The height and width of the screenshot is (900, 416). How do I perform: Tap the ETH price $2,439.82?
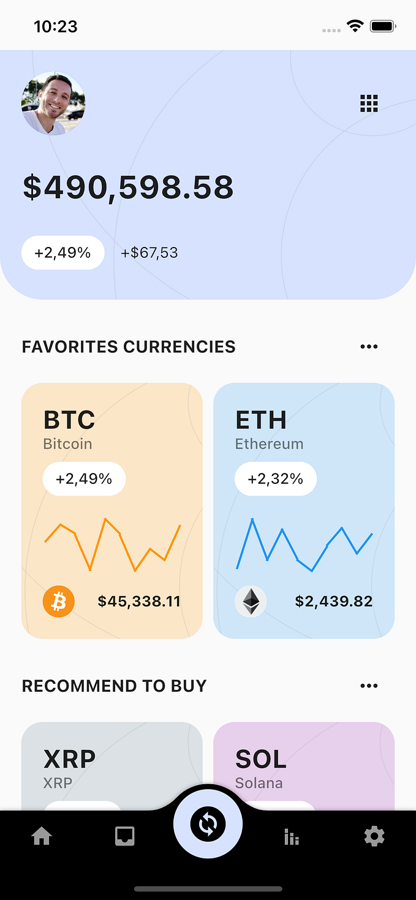pos(333,601)
